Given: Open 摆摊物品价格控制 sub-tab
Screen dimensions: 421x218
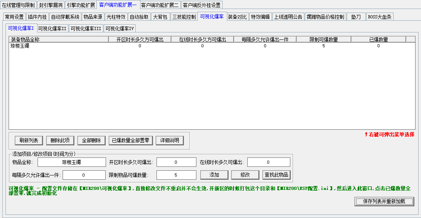Looking at the screenshot, I should (326, 17).
